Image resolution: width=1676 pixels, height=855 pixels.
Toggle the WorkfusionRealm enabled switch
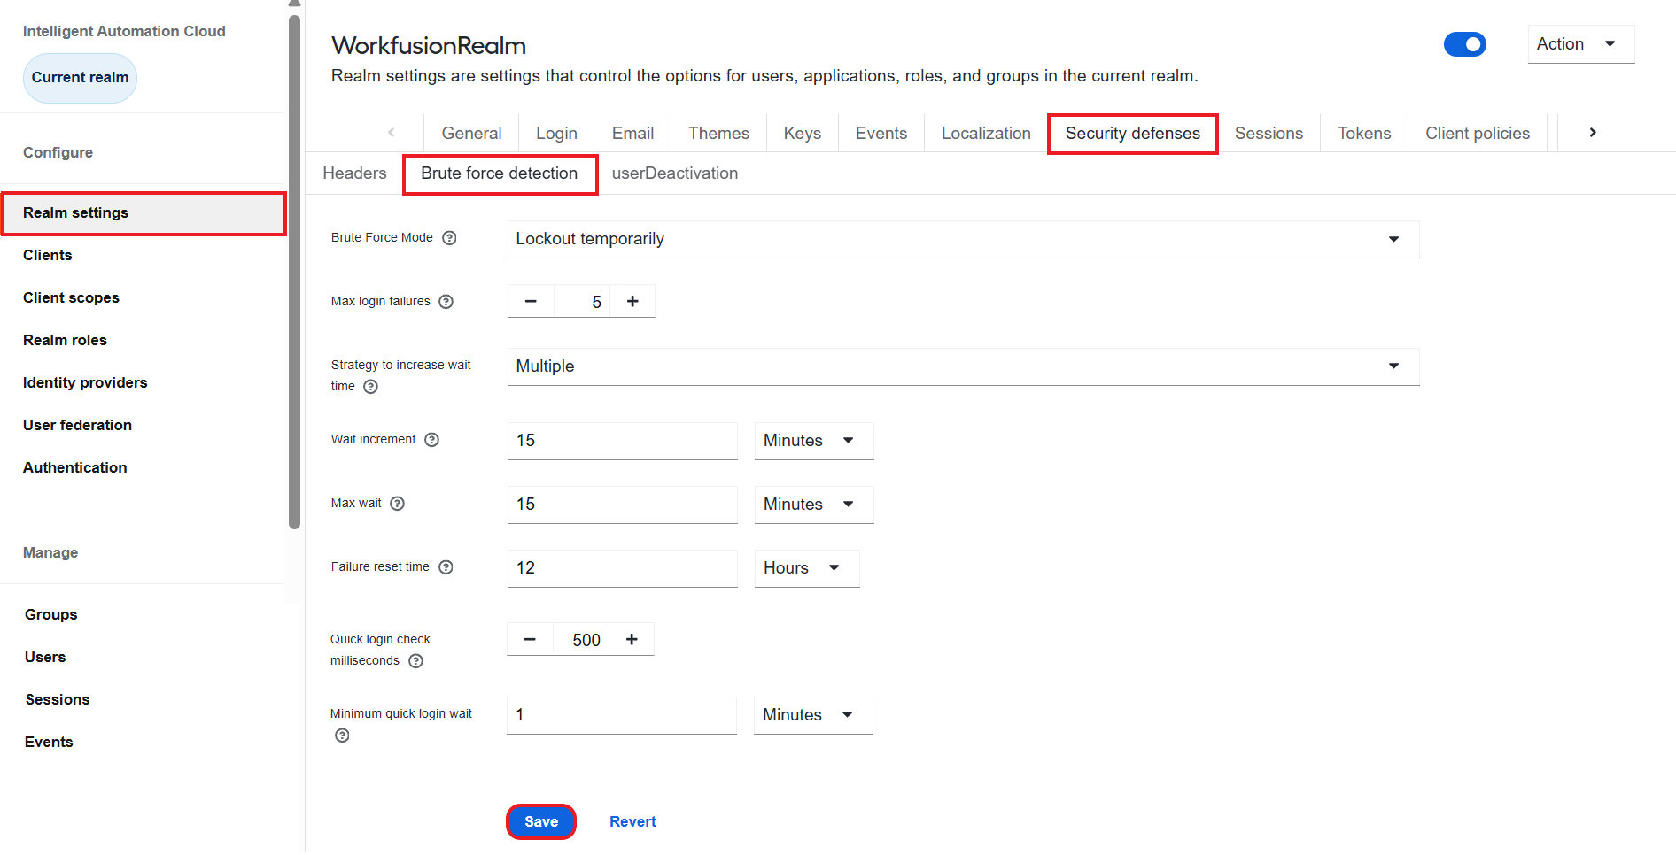click(1465, 44)
